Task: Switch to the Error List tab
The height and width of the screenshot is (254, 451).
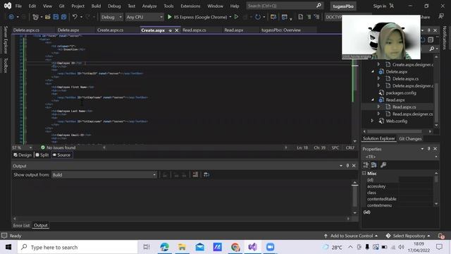Action: (21, 226)
